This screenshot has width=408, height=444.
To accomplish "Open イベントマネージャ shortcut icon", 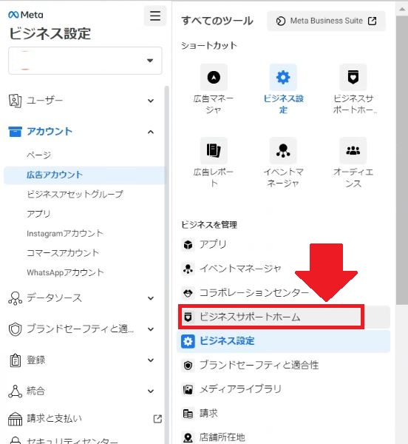I will click(283, 150).
